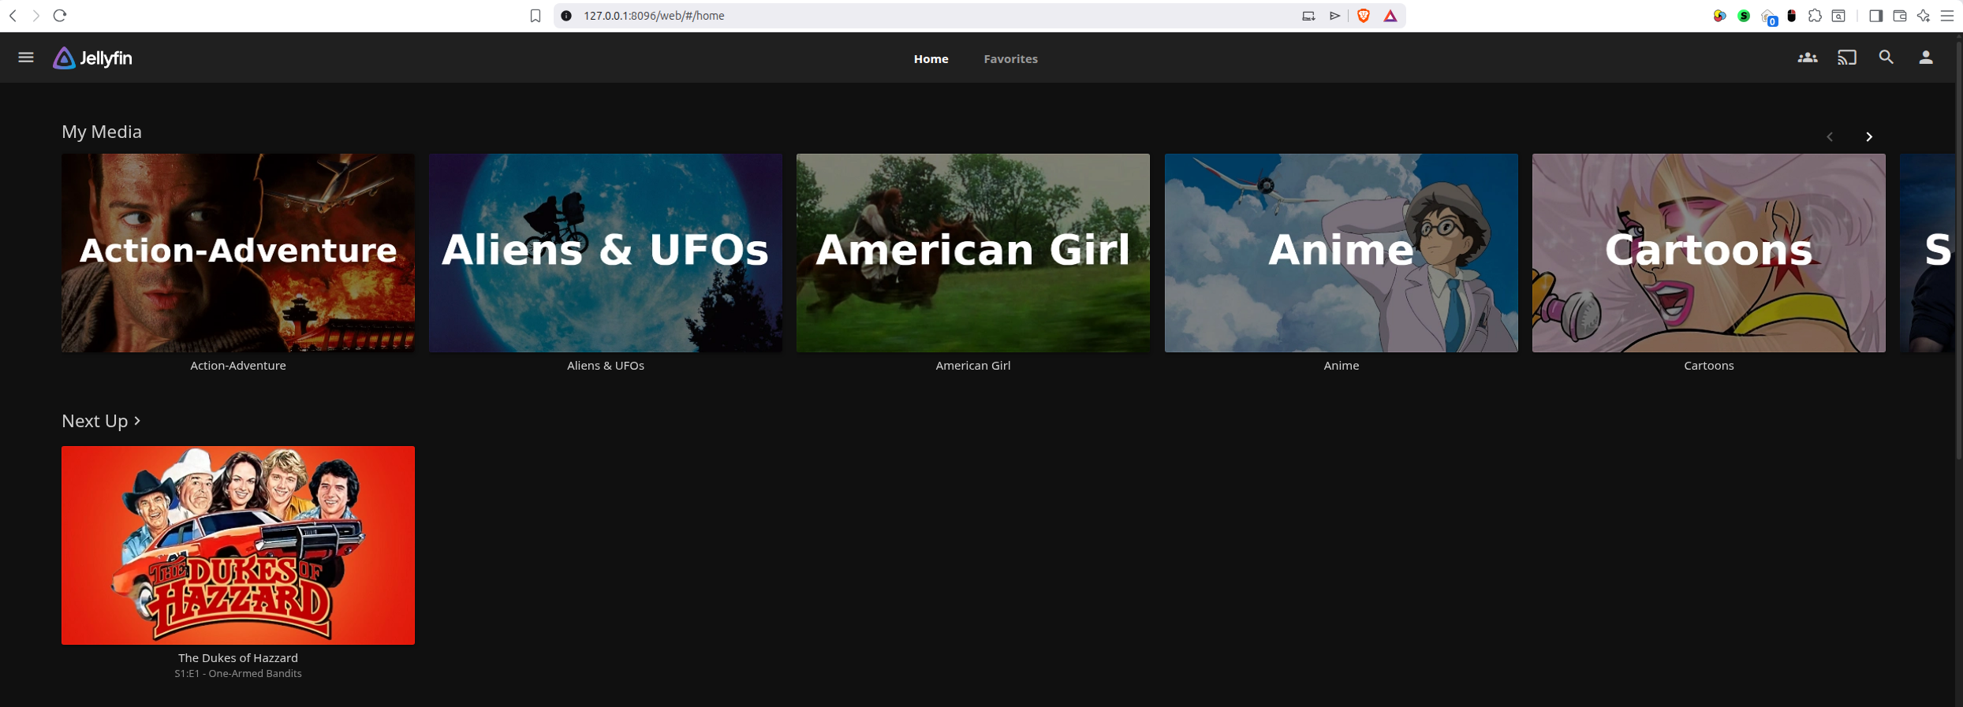
Task: Open the Brave Shields lion icon
Action: click(1364, 16)
